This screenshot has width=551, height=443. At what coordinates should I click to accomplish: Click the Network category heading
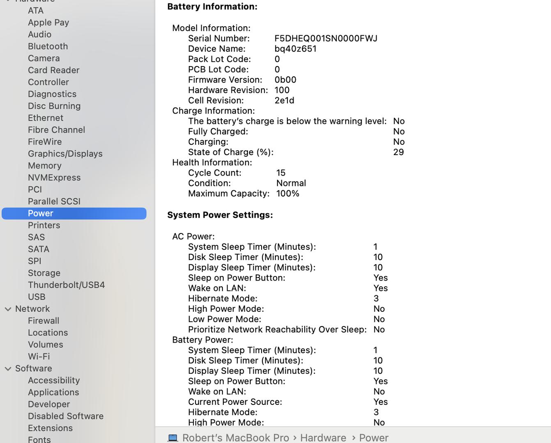click(32, 309)
